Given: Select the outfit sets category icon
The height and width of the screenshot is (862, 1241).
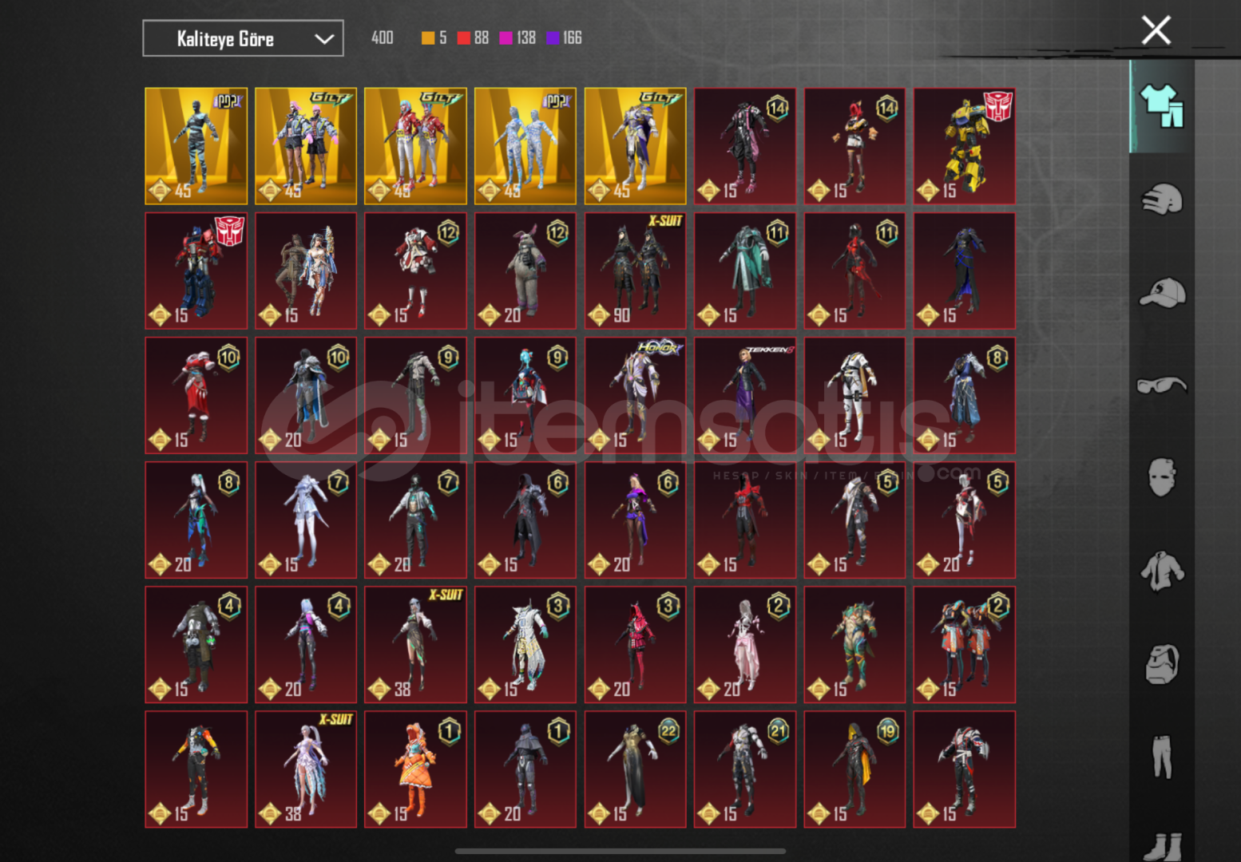Looking at the screenshot, I should pos(1162,105).
